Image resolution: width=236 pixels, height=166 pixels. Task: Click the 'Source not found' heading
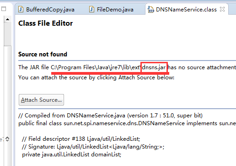(x=43, y=54)
